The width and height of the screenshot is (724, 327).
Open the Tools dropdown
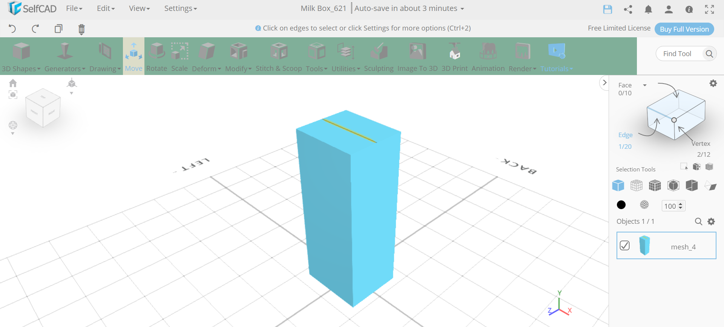317,57
